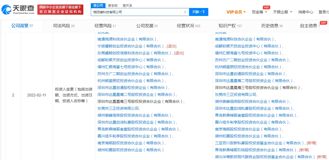Switch to the 查公司 search tab
Image resolution: width=329 pixels, height=160 pixels.
pyautogui.click(x=98, y=5)
